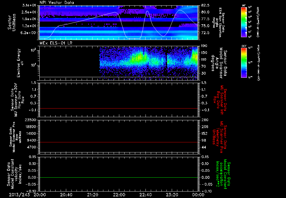The height and width of the screenshot is (198, 286).
Task: Click the '23500' scanner position tick label
Action: point(30,120)
